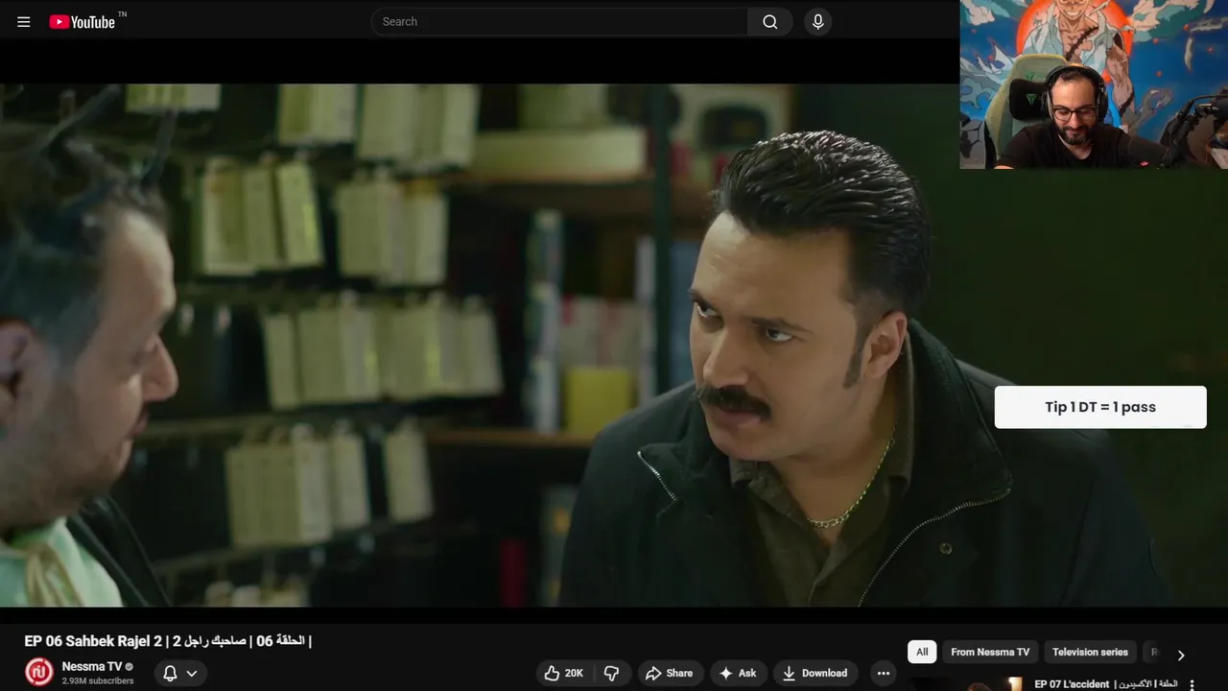Like the video with 20K likes
Screen dimensions: 1228x691
pyautogui.click(x=564, y=673)
